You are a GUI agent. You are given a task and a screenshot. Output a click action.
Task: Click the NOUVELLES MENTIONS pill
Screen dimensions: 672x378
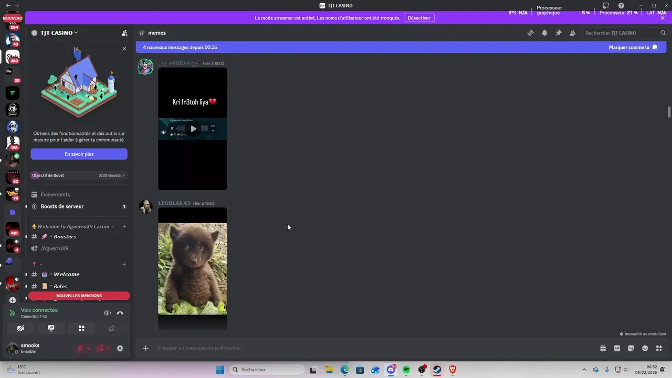click(79, 296)
